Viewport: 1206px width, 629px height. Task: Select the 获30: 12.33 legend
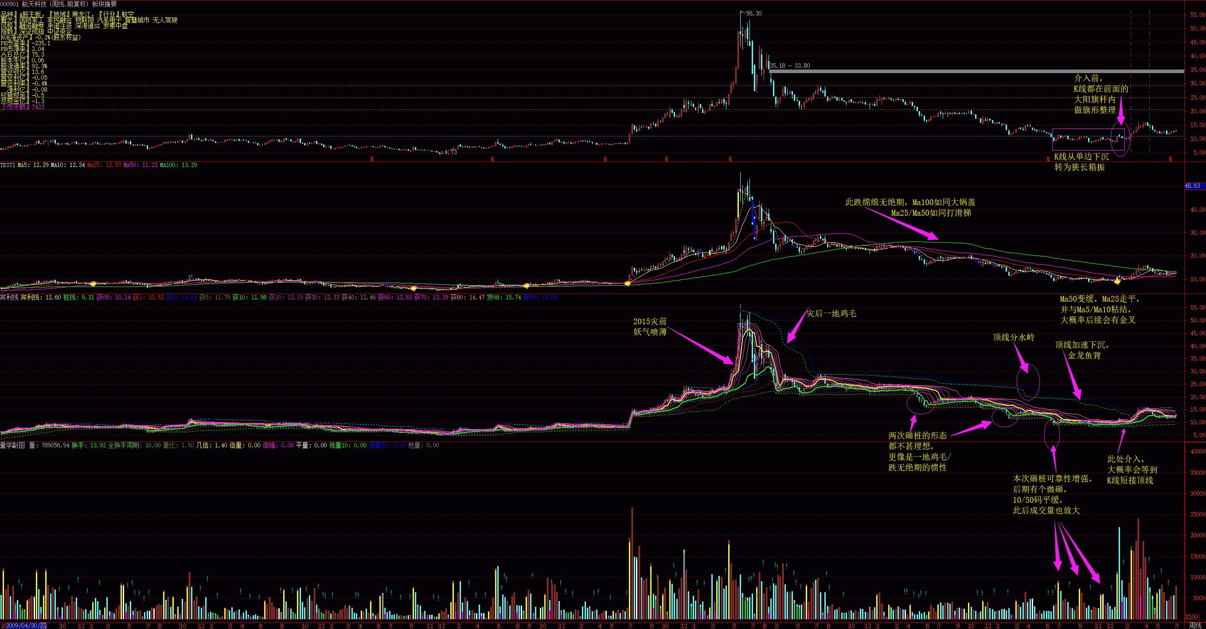[322, 298]
